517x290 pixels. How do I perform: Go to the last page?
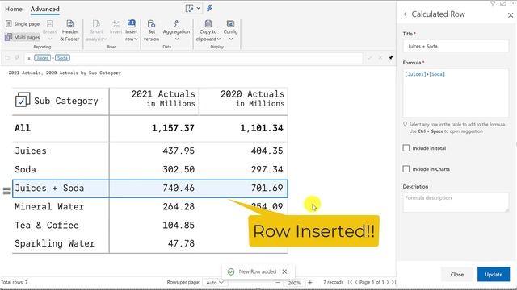(393, 282)
